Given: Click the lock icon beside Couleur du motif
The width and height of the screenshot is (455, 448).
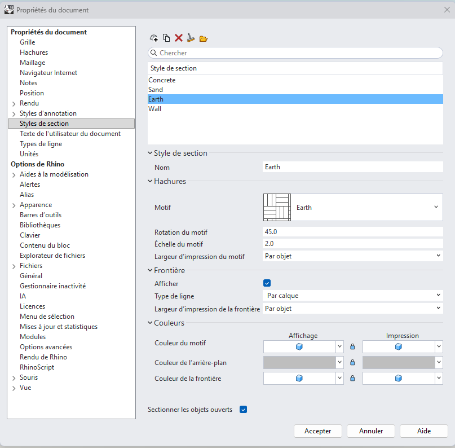Looking at the screenshot, I should point(352,346).
